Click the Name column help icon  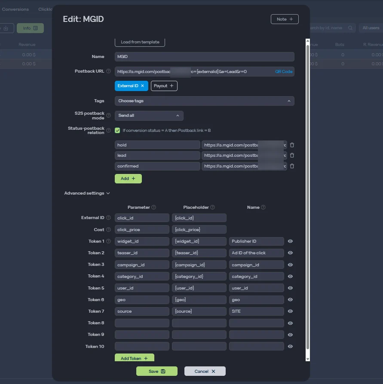[263, 207]
